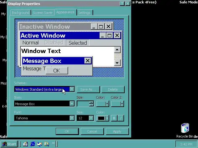
Task: Open the item Color picker
Action: (102, 104)
